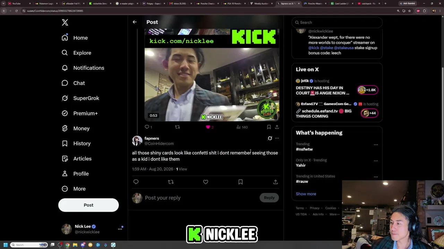The width and height of the screenshot is (444, 249).
Task: Open the #nsfwtw trending topic
Action: 304,149
